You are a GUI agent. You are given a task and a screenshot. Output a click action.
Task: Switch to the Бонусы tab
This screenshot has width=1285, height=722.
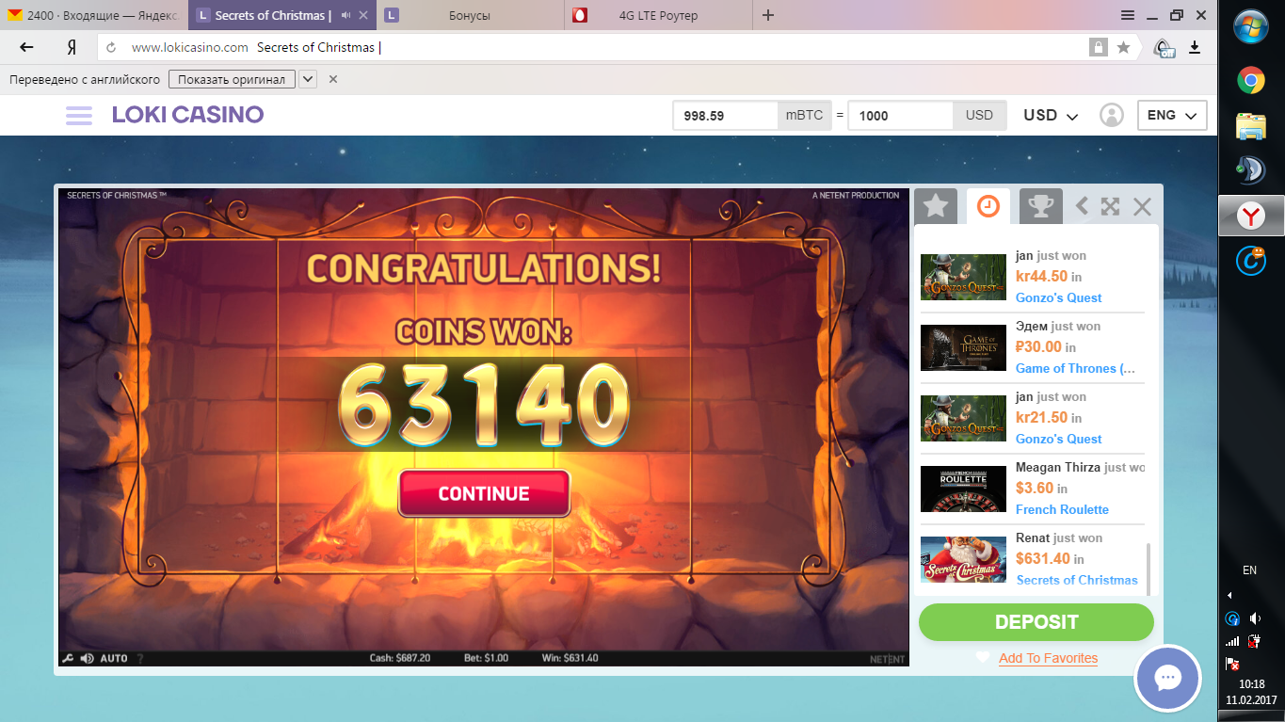pos(471,15)
